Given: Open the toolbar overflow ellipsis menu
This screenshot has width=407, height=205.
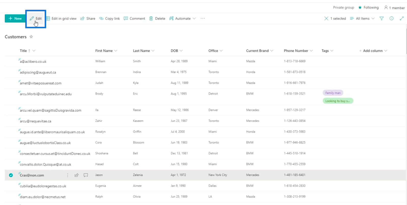Looking at the screenshot, I should 203,18.
